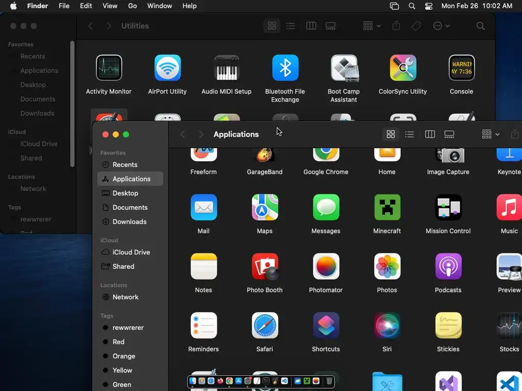
Task: Open the Edit menu
Action: tap(86, 6)
